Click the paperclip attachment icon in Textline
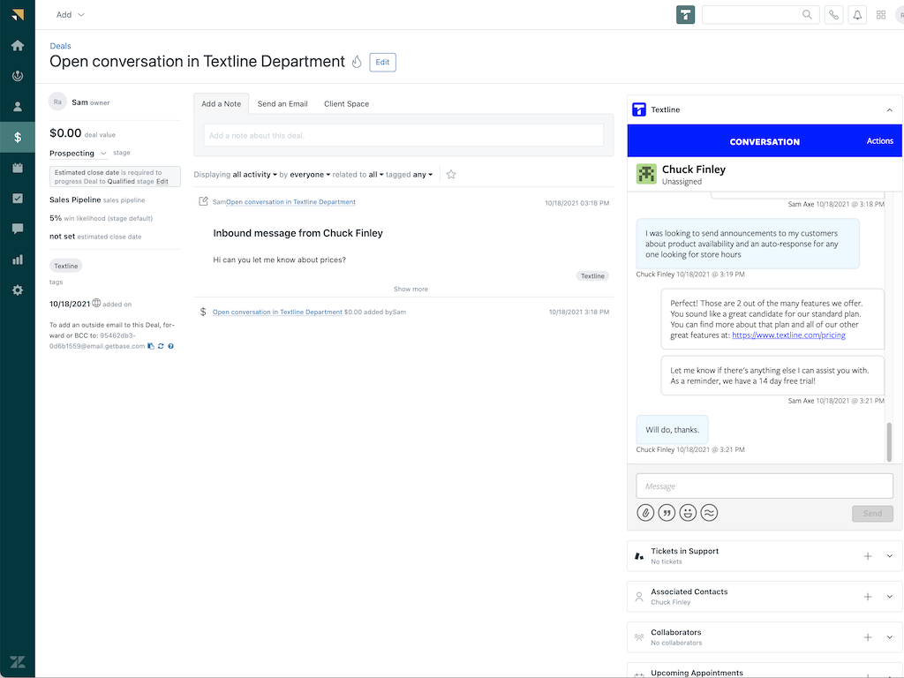Viewport: 904px width, 678px height. click(x=645, y=513)
